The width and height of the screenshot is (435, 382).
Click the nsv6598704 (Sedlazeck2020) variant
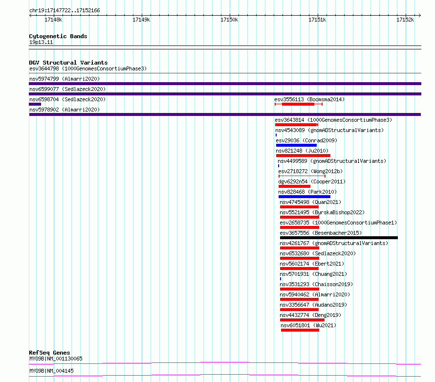click(67, 99)
